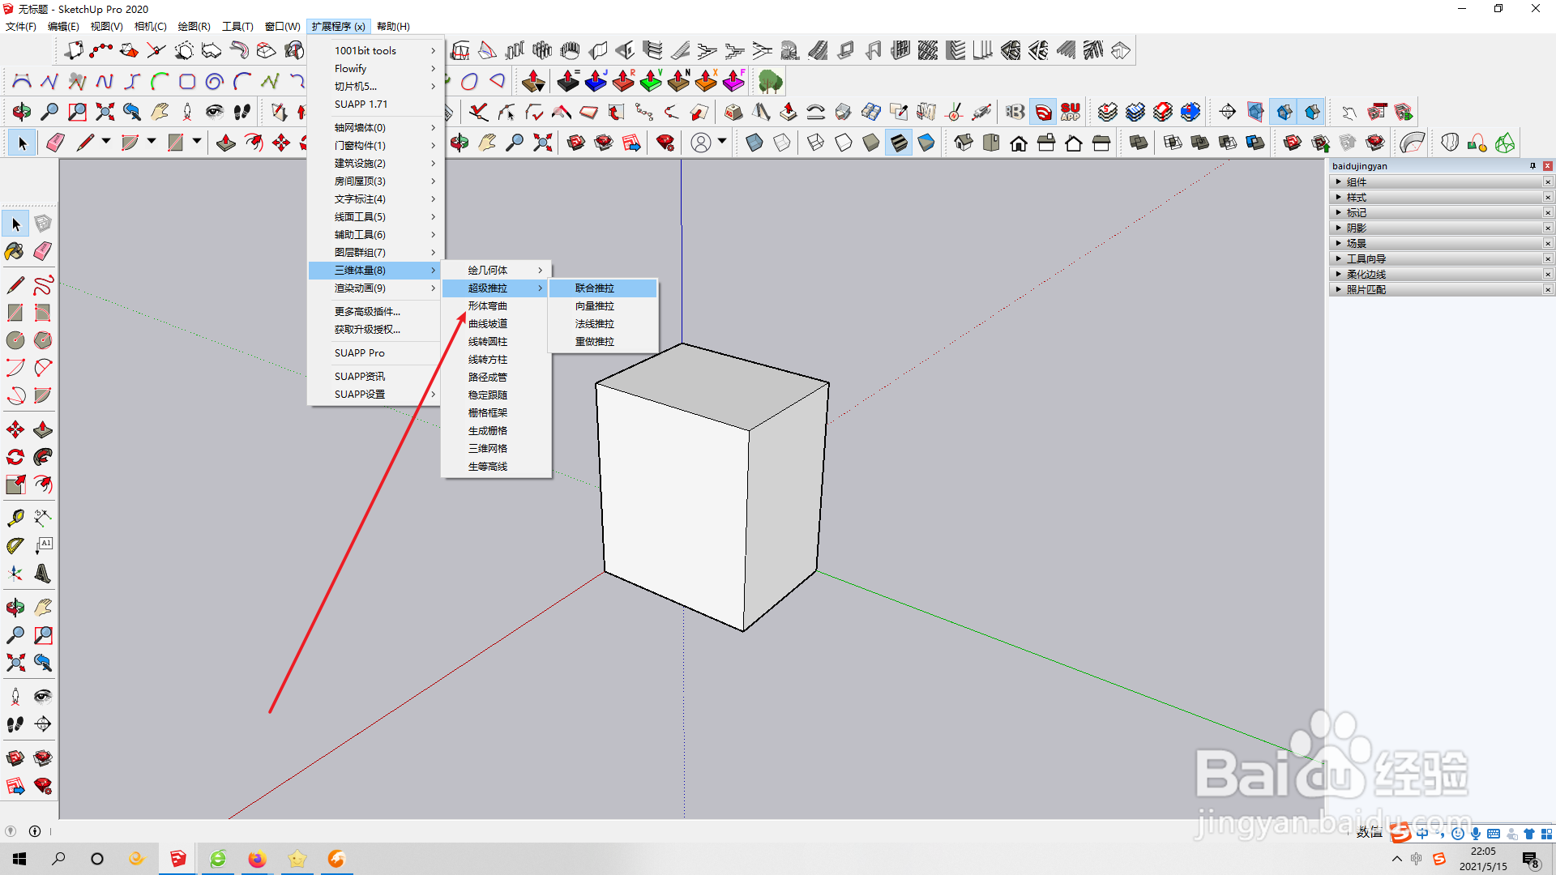This screenshot has height=875, width=1556.
Task: Toggle the tray auto-hide pin
Action: (x=1532, y=166)
